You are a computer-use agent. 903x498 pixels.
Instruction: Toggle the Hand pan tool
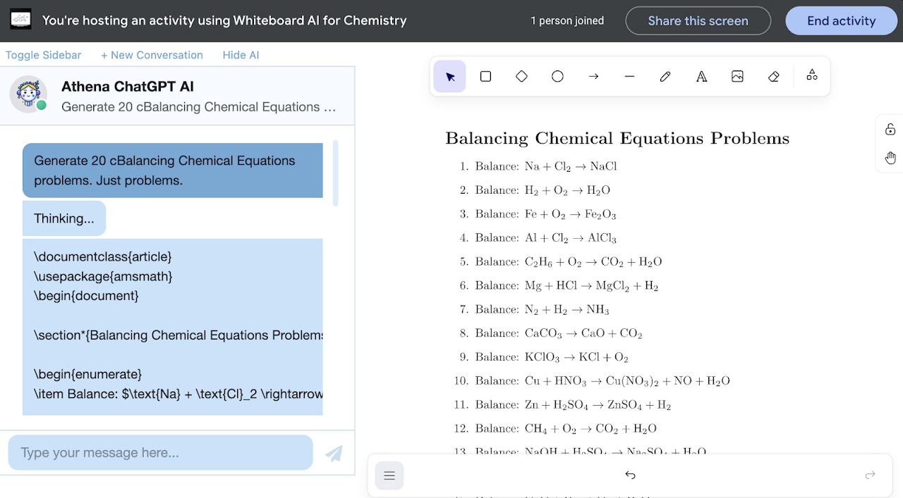tap(890, 158)
